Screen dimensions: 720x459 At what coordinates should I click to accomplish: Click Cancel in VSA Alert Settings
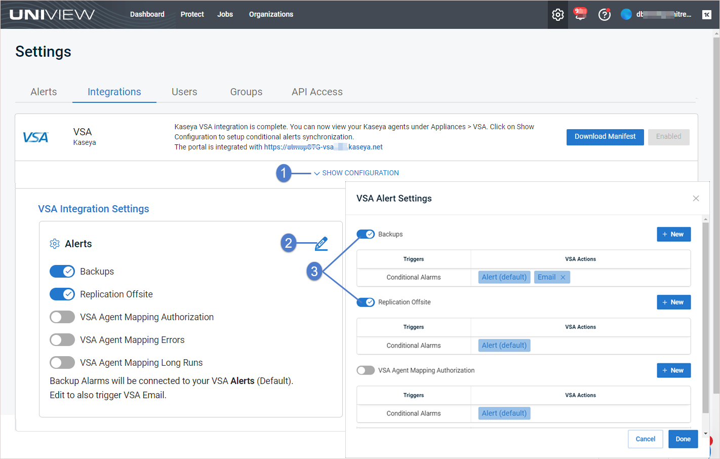(646, 439)
